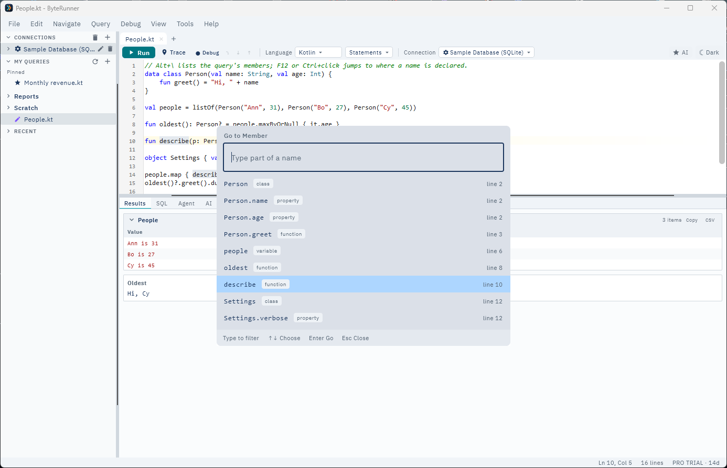This screenshot has width=727, height=468.
Task: Add a new query in My Queries
Action: (108, 61)
